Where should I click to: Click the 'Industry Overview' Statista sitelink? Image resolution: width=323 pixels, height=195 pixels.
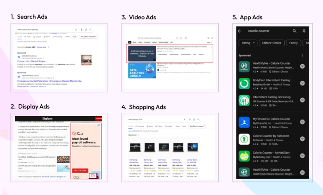pyautogui.click(x=174, y=55)
